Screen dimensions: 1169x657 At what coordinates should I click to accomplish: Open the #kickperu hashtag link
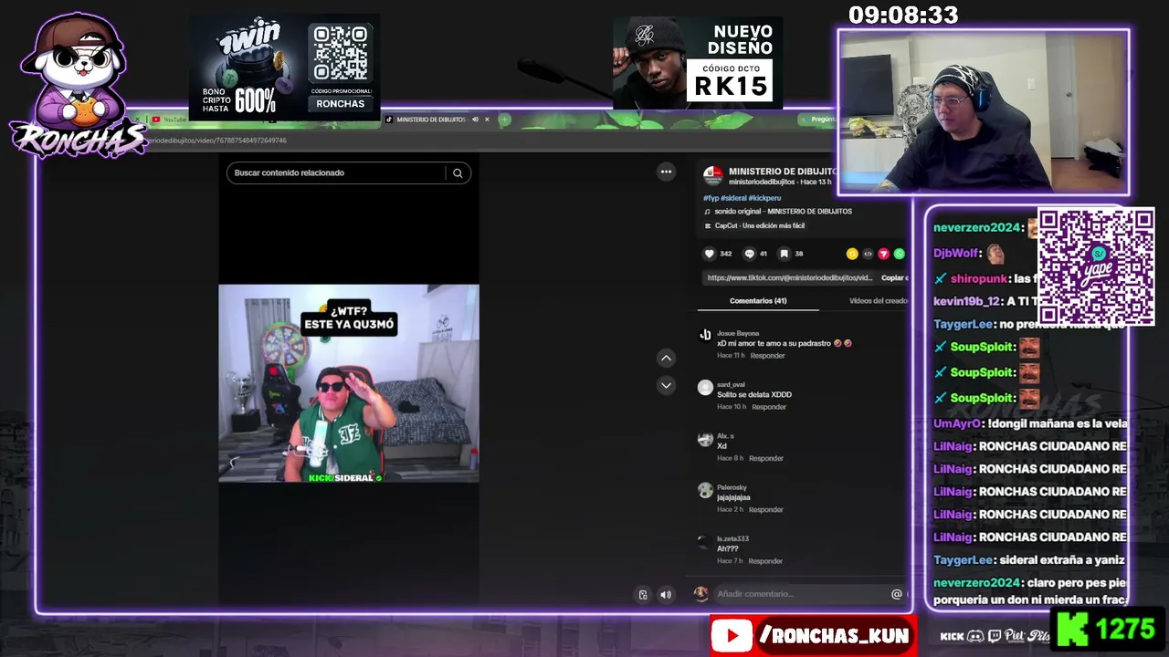(x=764, y=198)
